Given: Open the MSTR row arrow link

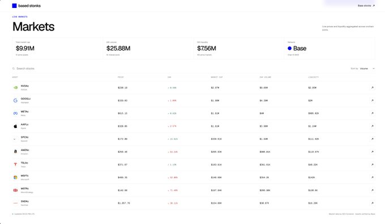Looking at the screenshot, I should pos(372,190).
